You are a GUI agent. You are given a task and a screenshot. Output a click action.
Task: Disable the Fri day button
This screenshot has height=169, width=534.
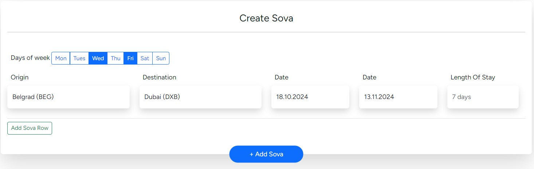(130, 58)
